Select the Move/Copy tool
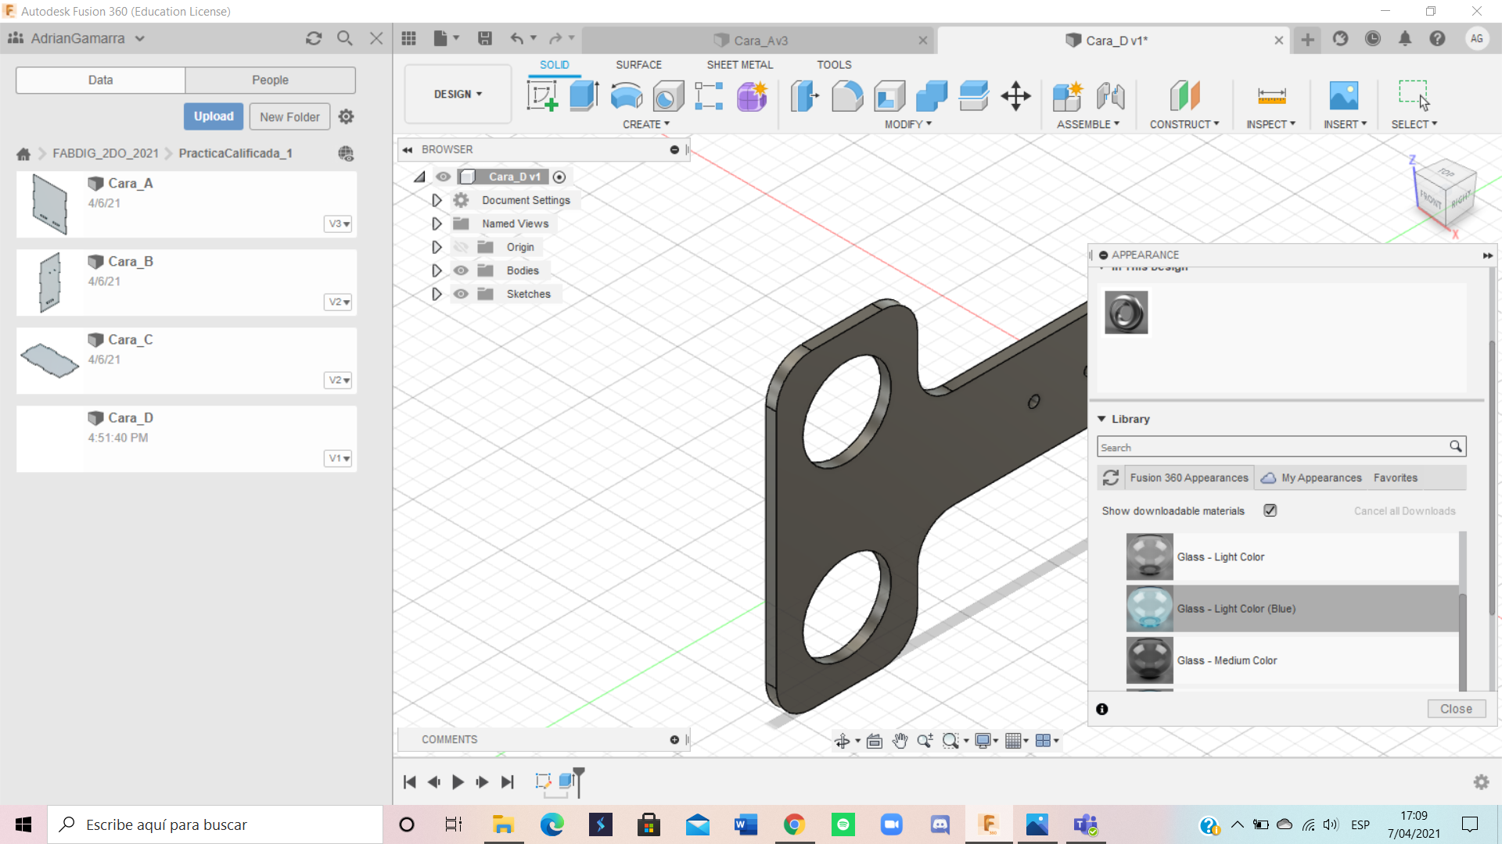1502x844 pixels. pos(1015,96)
